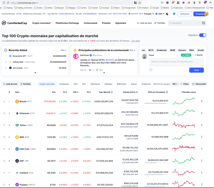Open Crypto-monnaies navigation menu

pyautogui.click(x=42, y=23)
